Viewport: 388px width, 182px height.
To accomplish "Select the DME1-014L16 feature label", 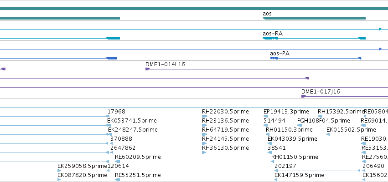I will pyautogui.click(x=165, y=64).
